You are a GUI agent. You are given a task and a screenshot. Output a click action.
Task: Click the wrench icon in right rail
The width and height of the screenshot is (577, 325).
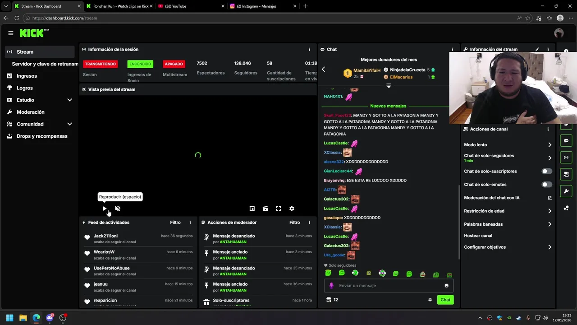(x=566, y=191)
